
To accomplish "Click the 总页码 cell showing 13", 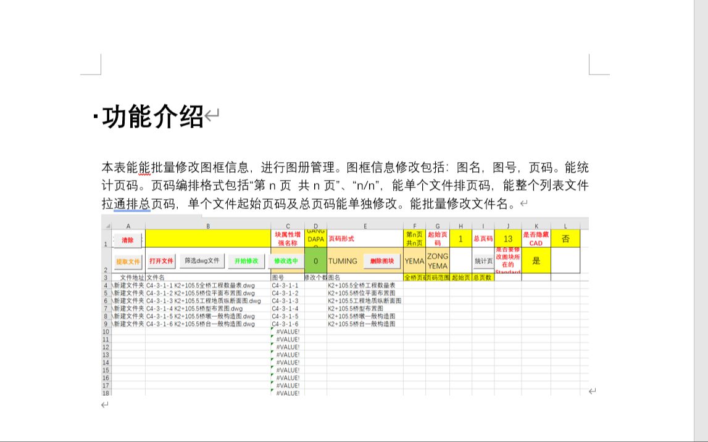I will 509,239.
